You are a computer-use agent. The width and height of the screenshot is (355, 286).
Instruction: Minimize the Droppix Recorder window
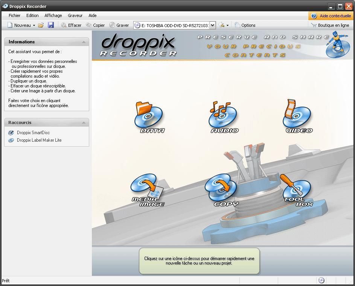[331, 6]
